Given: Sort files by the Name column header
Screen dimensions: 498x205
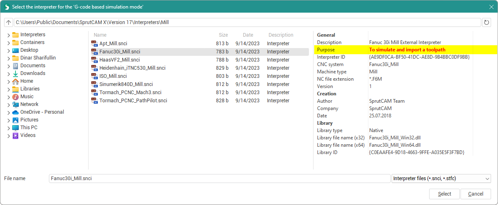Looking at the screenshot, I should (x=100, y=35).
